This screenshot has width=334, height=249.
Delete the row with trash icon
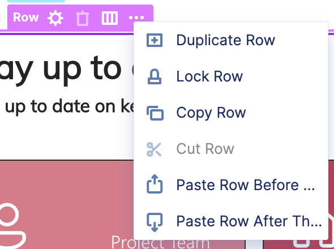tap(83, 18)
